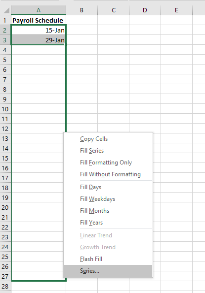Select row 28 header

tap(5, 286)
